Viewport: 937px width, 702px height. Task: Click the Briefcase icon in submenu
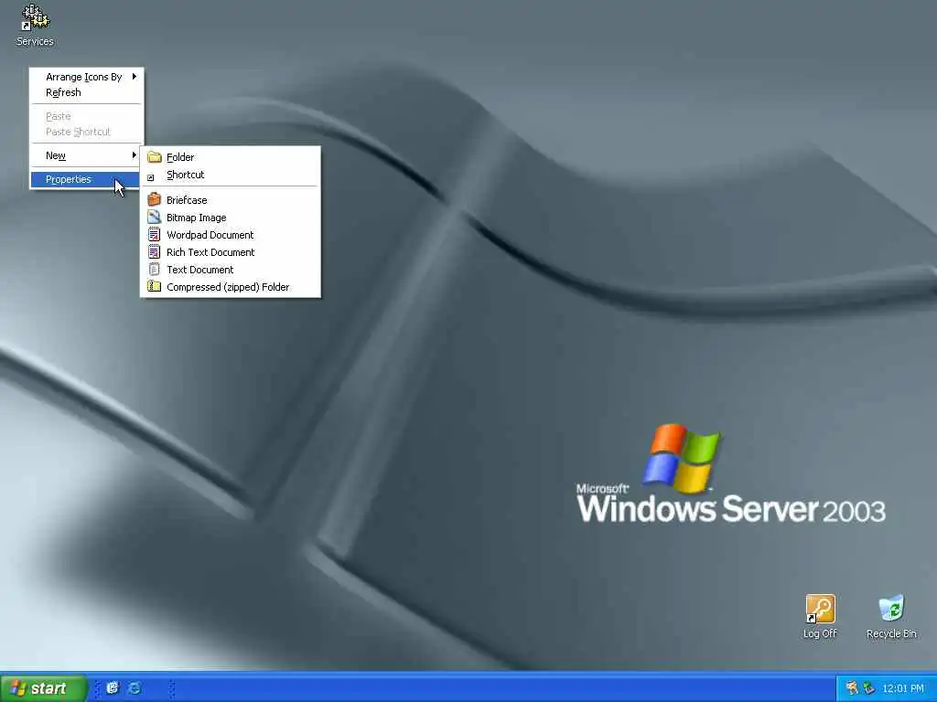tap(154, 199)
